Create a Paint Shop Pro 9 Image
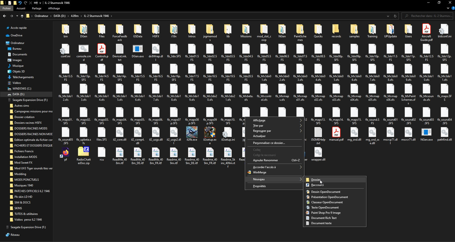455x242 pixels. pos(334,213)
